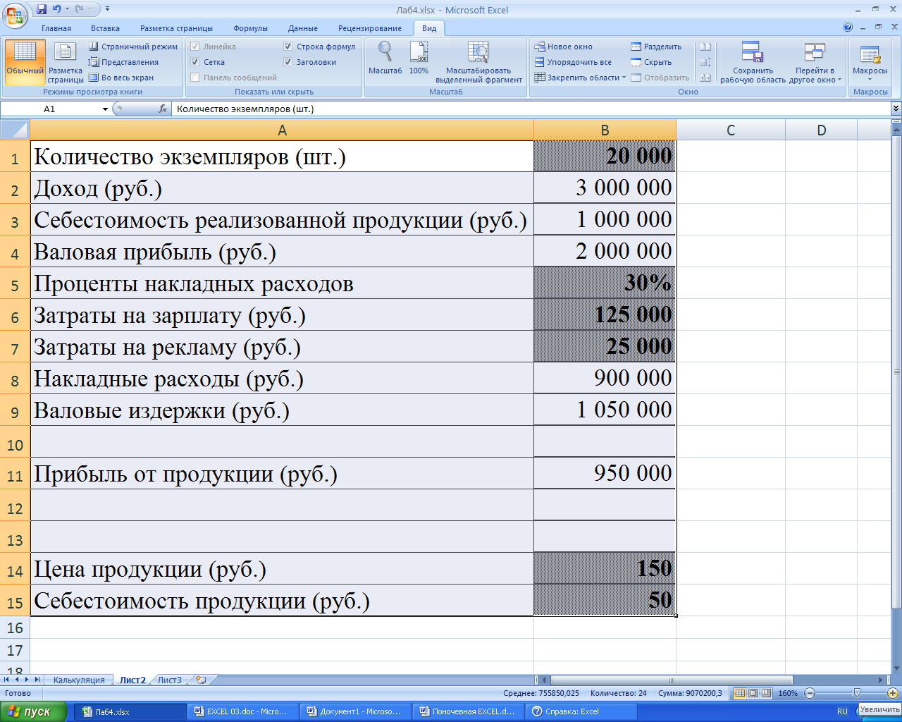The image size is (902, 722).
Task: Select cell 'Валовая прибыль (руб.)'
Action: tap(282, 251)
